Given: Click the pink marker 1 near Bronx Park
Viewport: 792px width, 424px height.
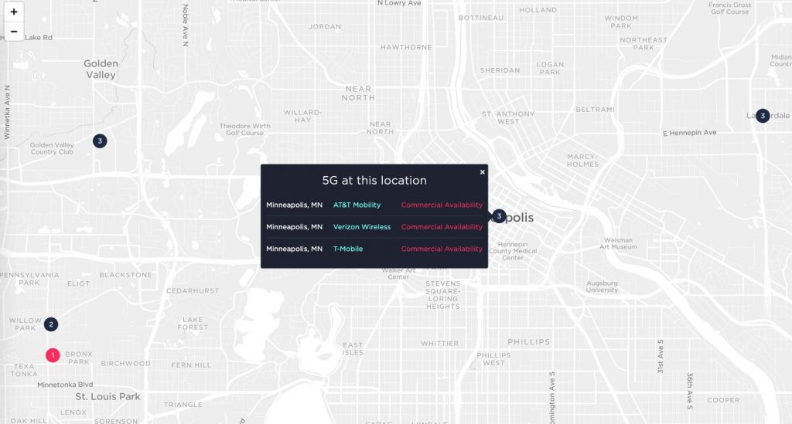Looking at the screenshot, I should coord(53,355).
